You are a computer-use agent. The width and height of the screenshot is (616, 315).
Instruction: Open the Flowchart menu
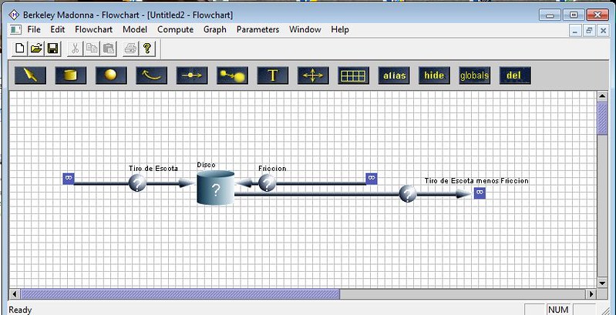94,29
